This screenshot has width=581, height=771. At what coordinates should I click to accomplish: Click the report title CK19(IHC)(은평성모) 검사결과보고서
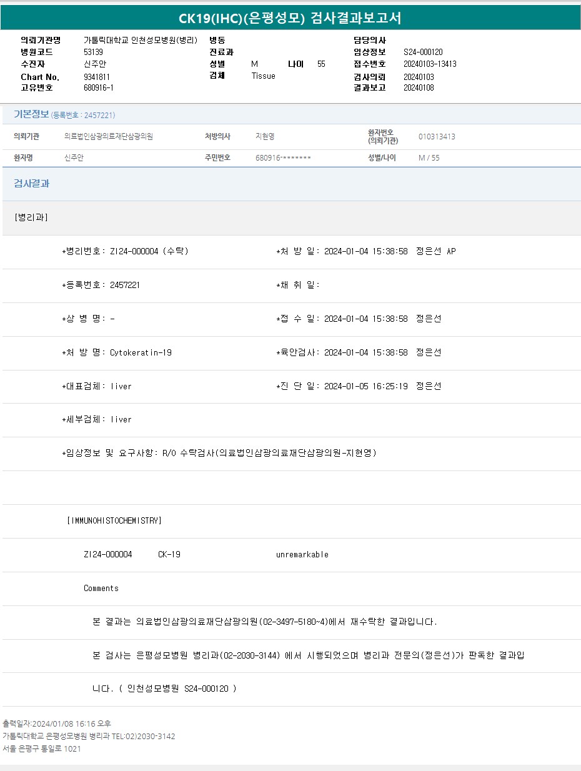pos(290,18)
